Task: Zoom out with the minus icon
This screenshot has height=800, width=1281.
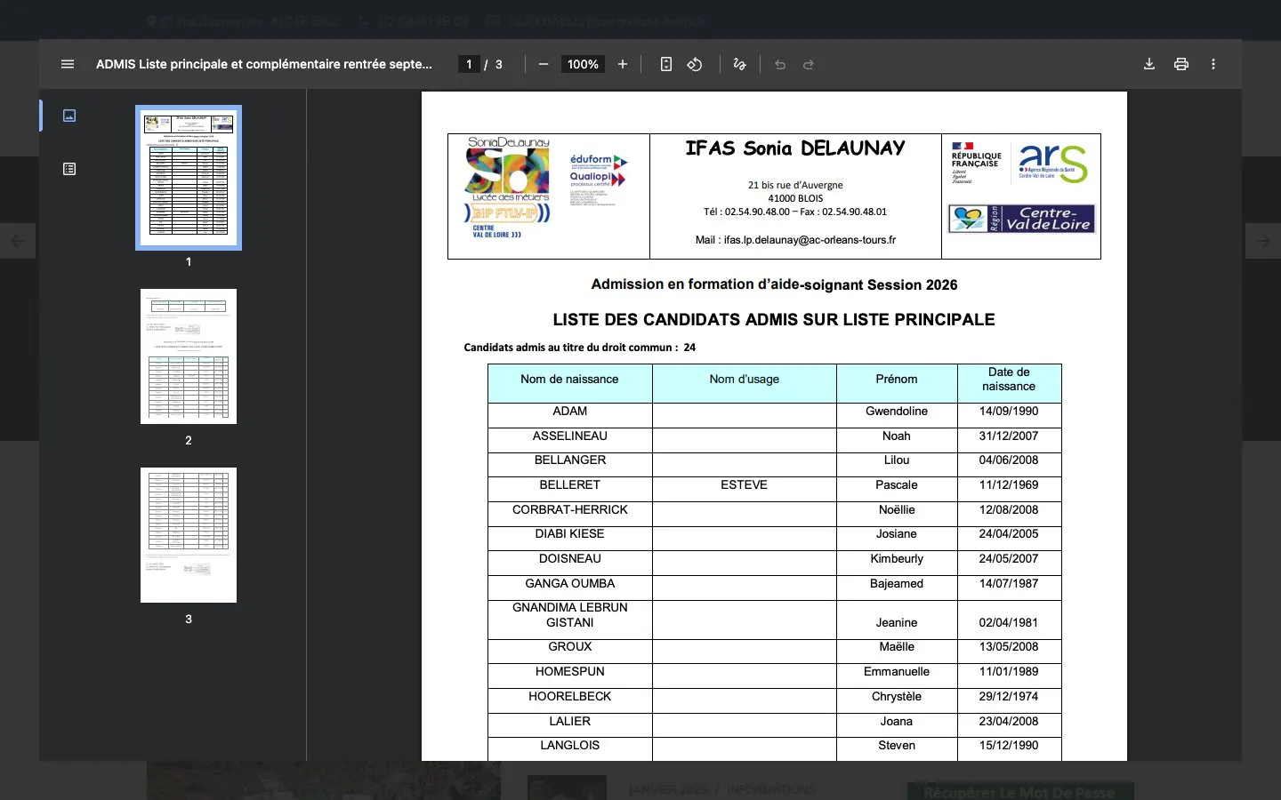Action: coord(543,64)
